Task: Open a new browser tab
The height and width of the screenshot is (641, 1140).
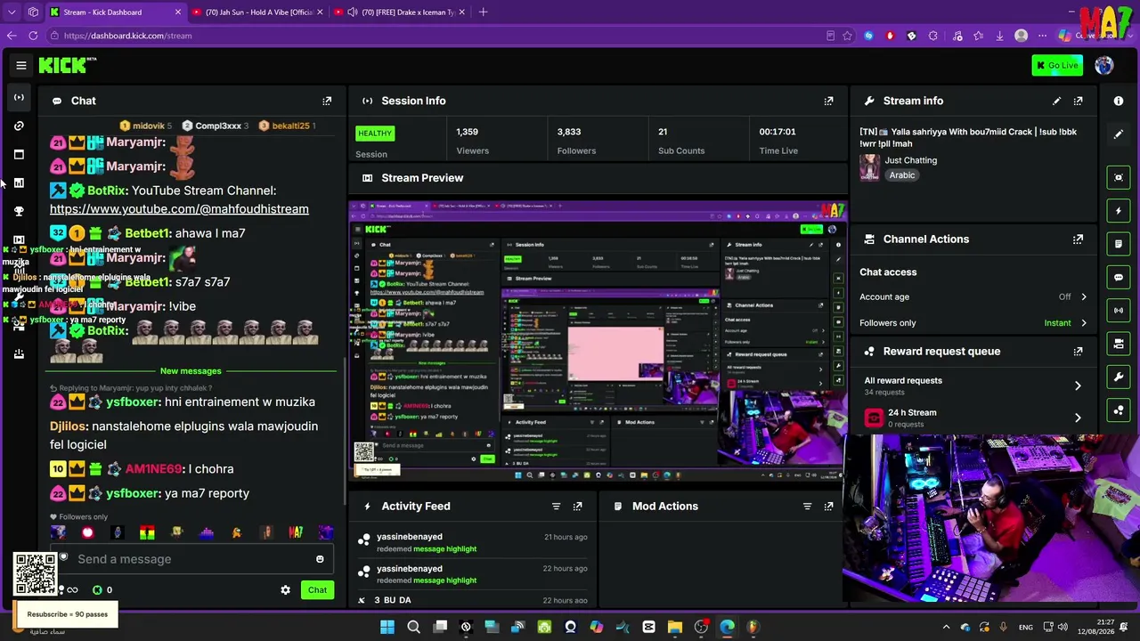Action: [483, 12]
